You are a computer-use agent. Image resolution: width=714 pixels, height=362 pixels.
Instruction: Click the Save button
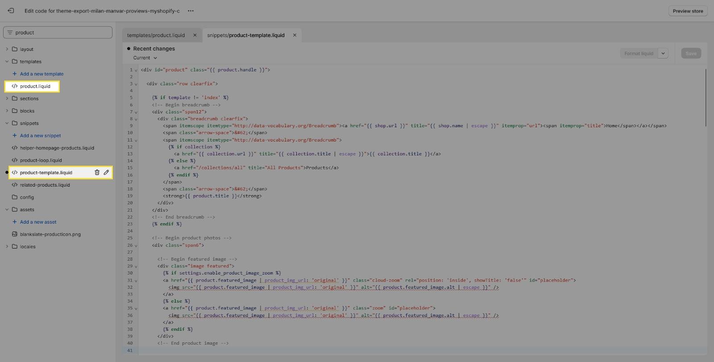[x=691, y=54]
